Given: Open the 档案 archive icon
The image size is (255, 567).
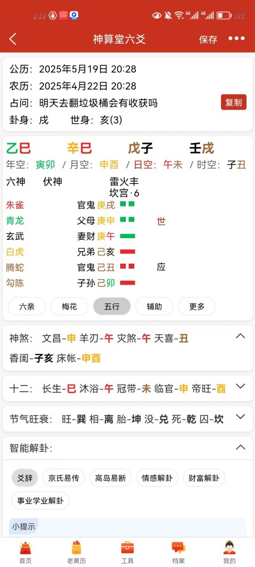Looking at the screenshot, I should coord(178,548).
